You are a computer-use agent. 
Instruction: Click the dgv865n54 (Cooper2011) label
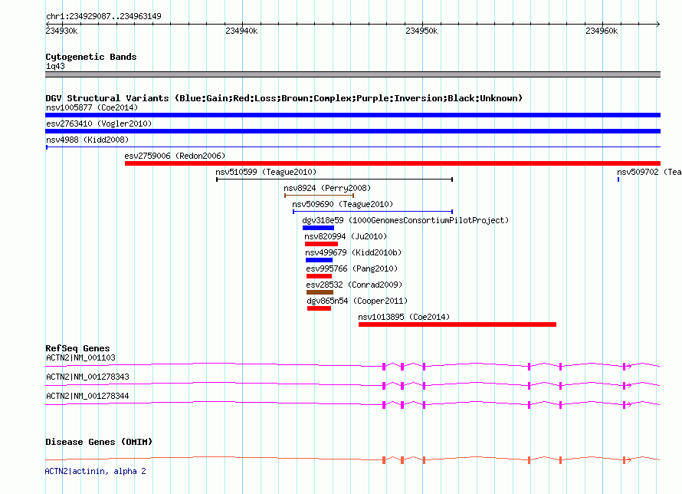pos(357,301)
